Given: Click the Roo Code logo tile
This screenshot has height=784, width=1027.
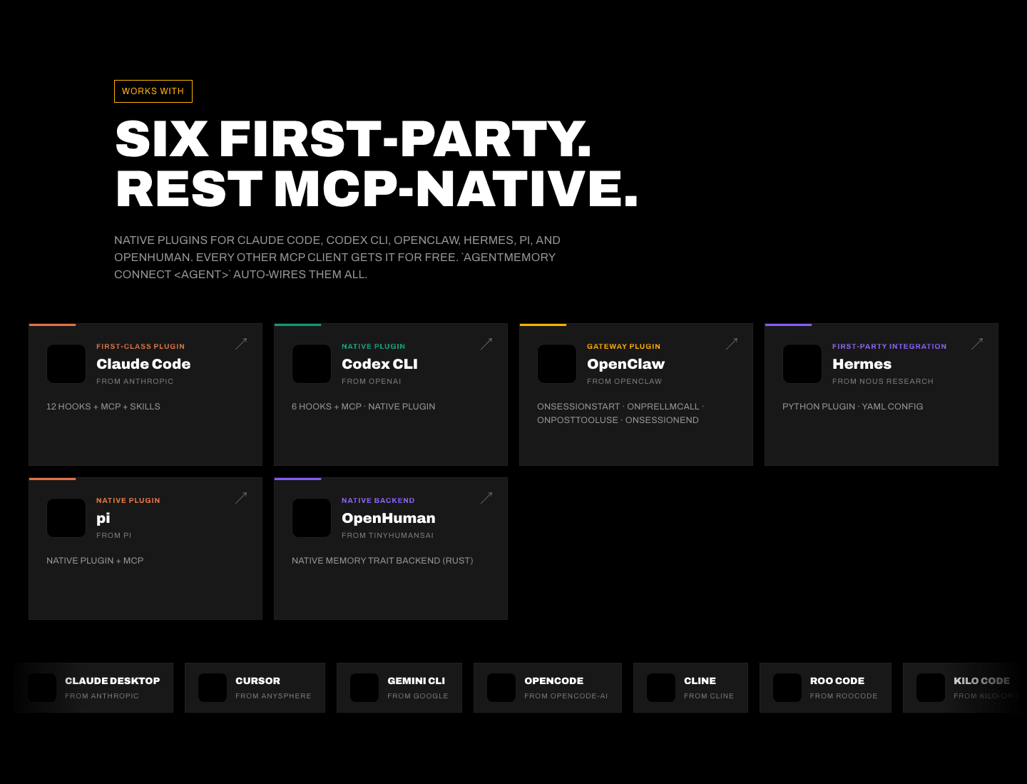Looking at the screenshot, I should click(787, 688).
